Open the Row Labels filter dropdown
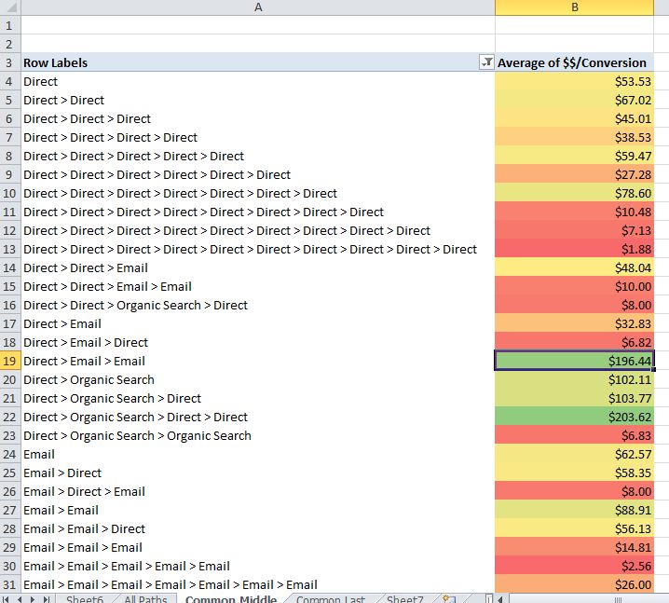 pos(485,62)
